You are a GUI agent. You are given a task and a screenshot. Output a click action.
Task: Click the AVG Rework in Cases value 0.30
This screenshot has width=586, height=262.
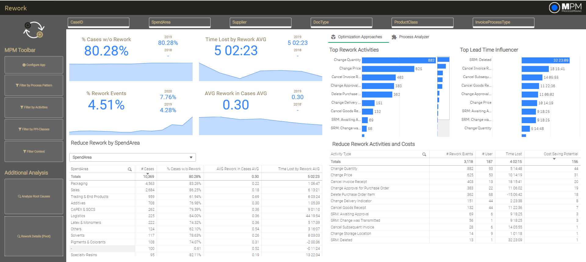point(236,105)
